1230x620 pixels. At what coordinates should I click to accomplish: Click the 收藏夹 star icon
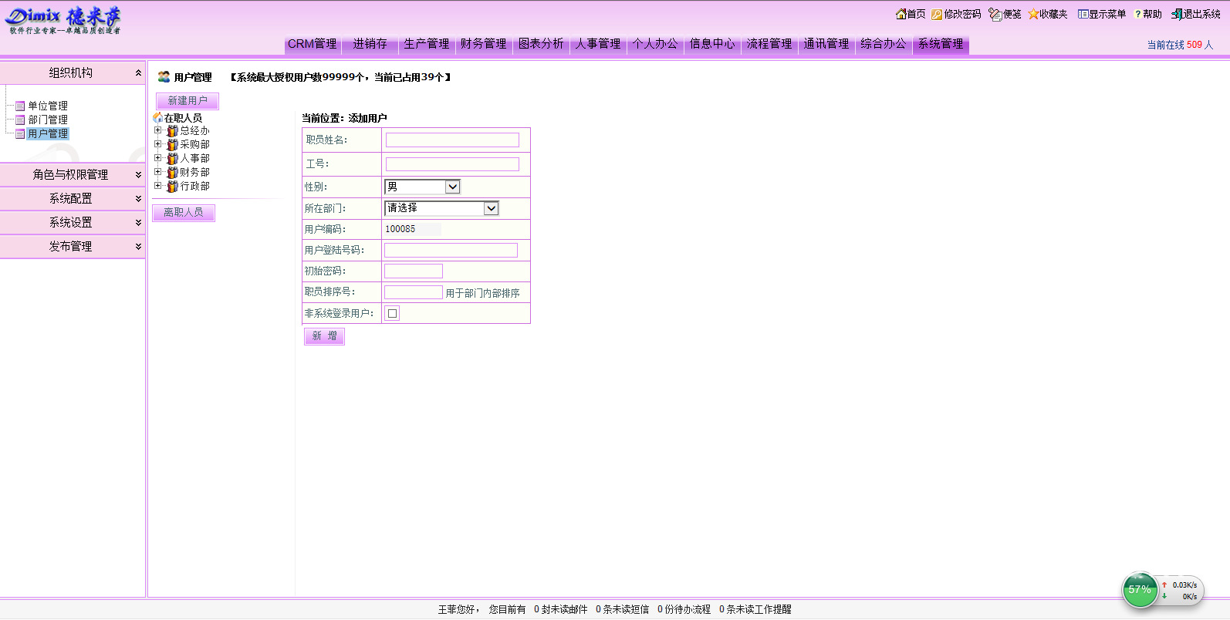click(1033, 14)
